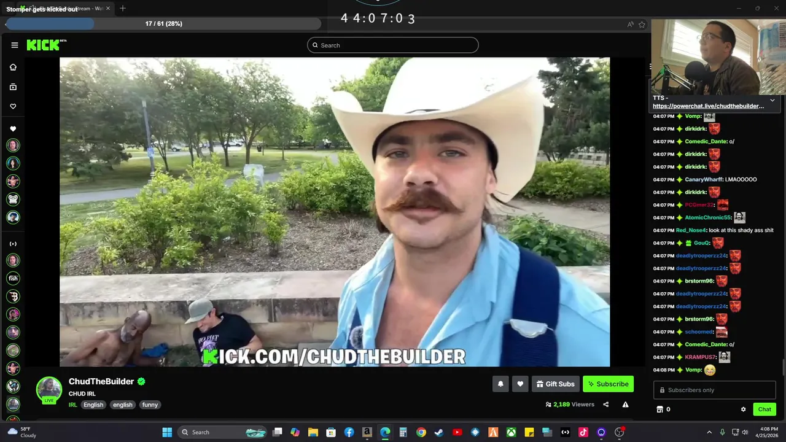Click the taskbar Search box
The image size is (786, 442).
pos(223,432)
